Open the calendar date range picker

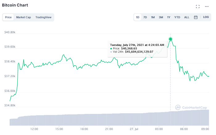click(x=196, y=17)
